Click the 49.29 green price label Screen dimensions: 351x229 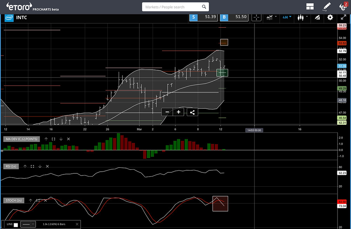point(342,88)
